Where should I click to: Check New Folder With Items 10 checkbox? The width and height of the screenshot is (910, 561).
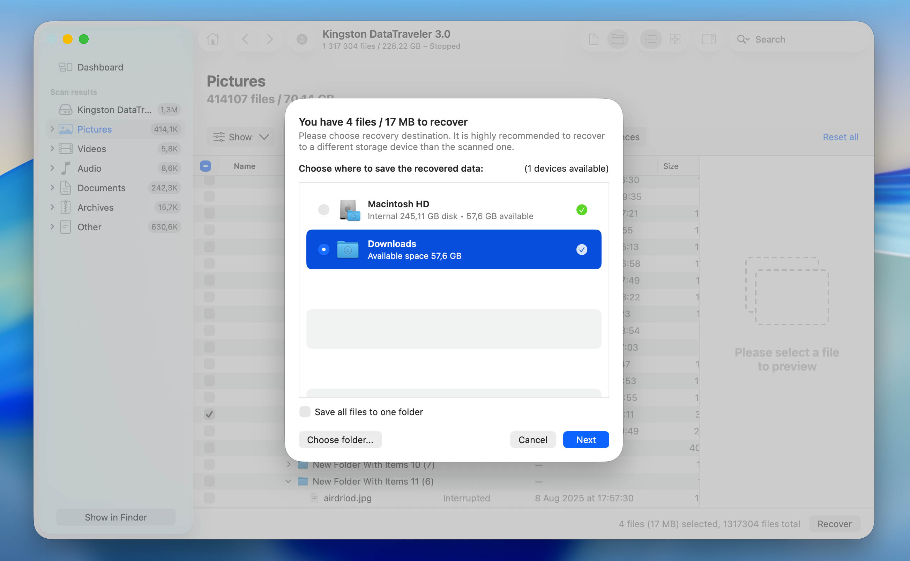click(209, 464)
